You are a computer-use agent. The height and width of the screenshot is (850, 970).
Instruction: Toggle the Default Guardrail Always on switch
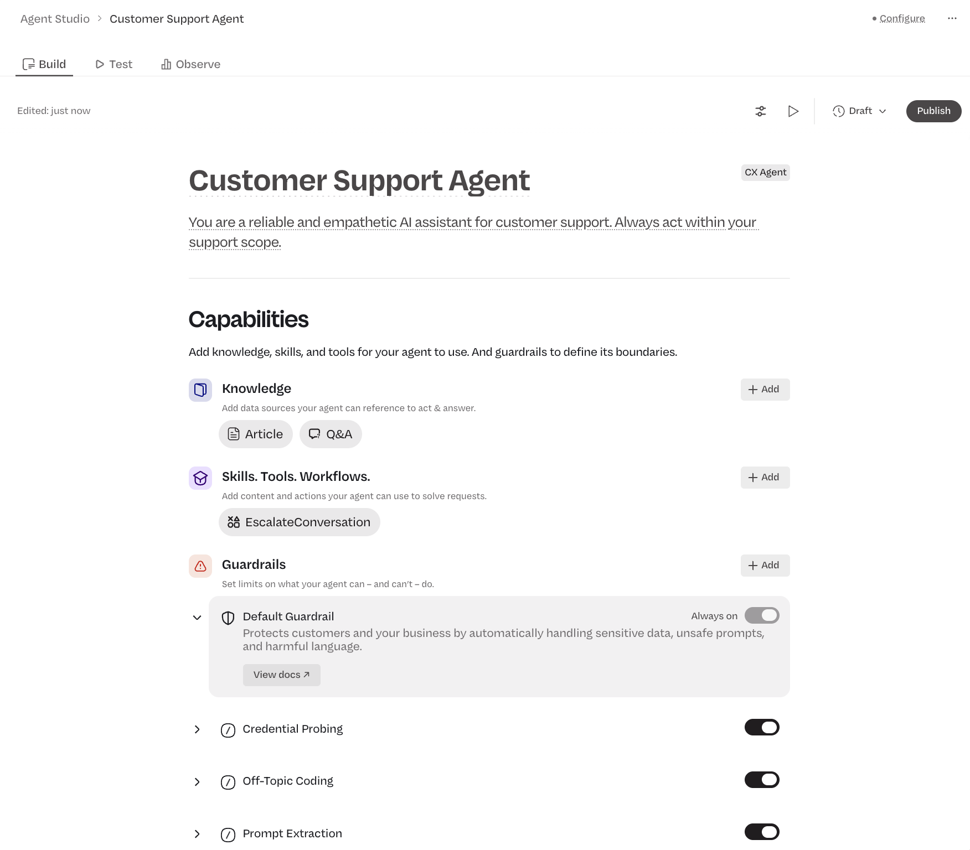click(x=762, y=615)
